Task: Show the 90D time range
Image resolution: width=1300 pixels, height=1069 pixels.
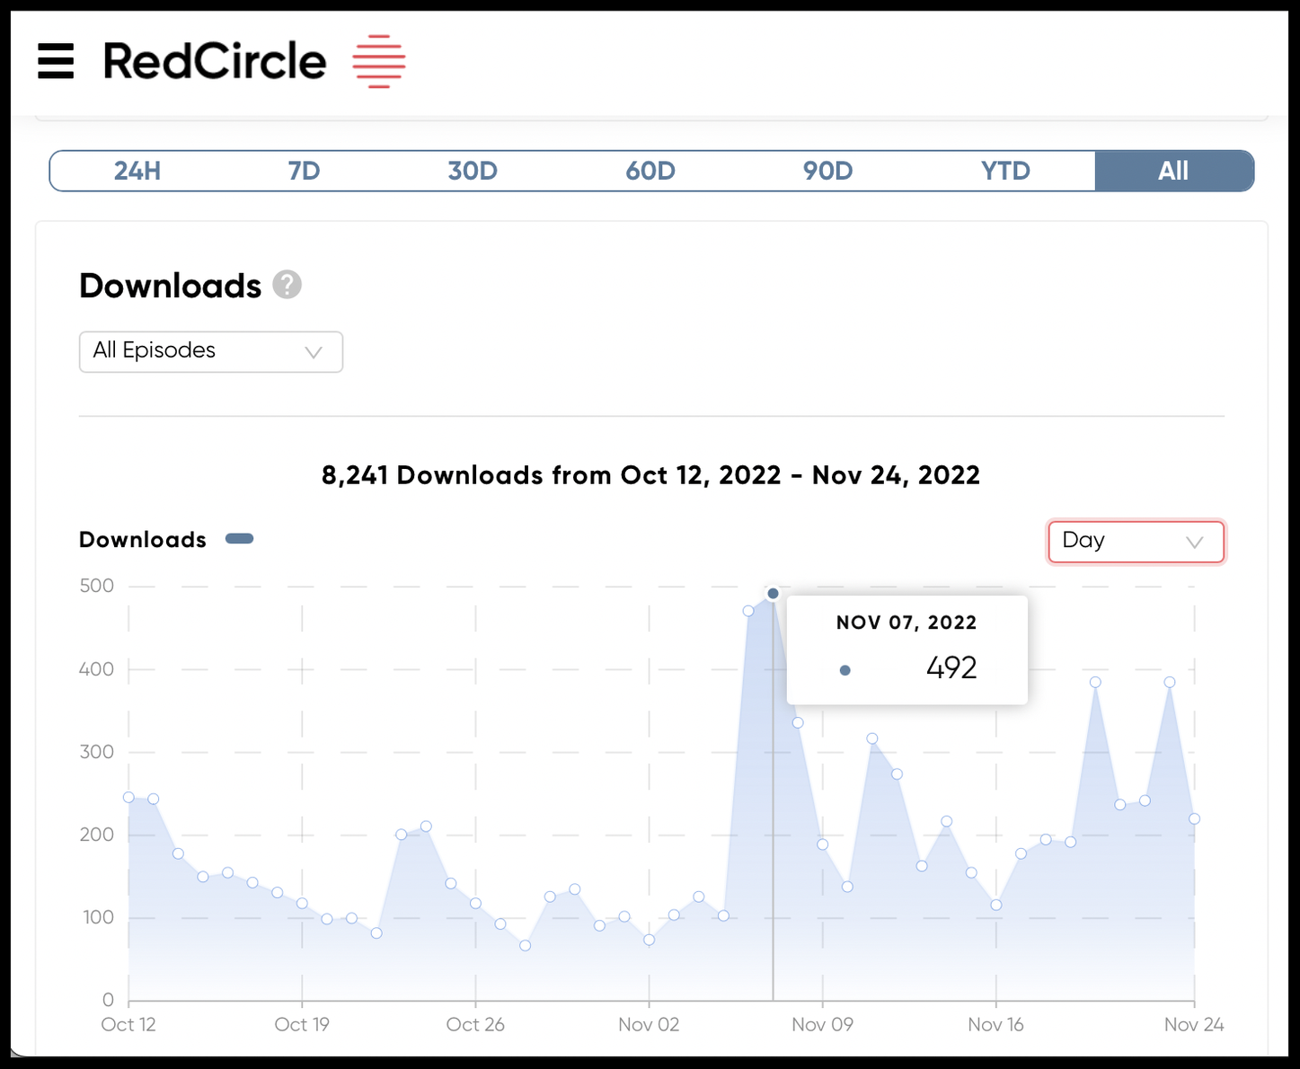Action: click(x=827, y=171)
